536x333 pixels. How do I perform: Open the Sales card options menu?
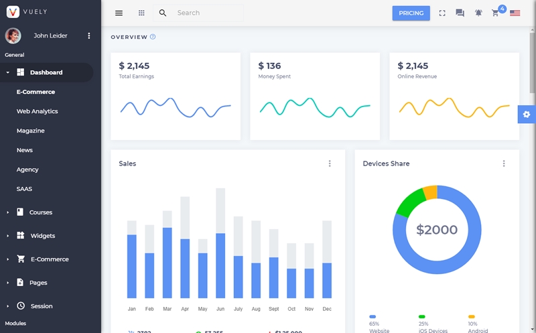tap(330, 163)
